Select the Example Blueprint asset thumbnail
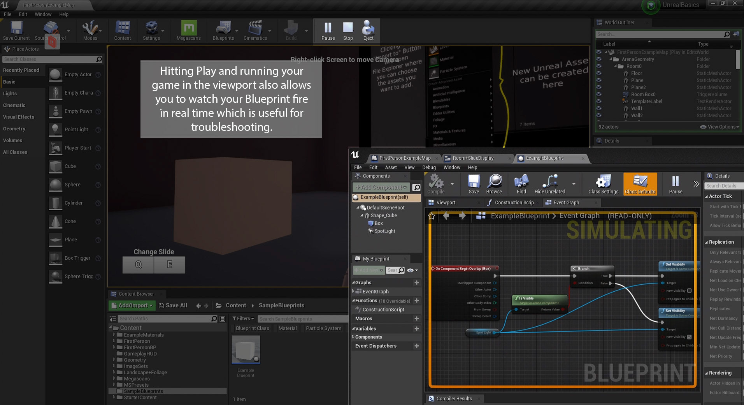 [246, 349]
